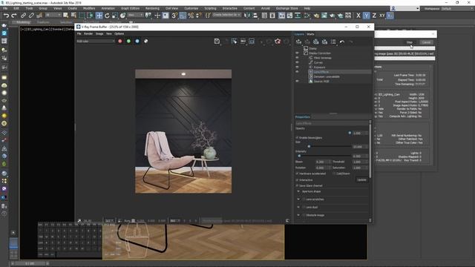Click the Undo arrow in 3ds Max toolbar
475x267 pixels.
pos(6,16)
